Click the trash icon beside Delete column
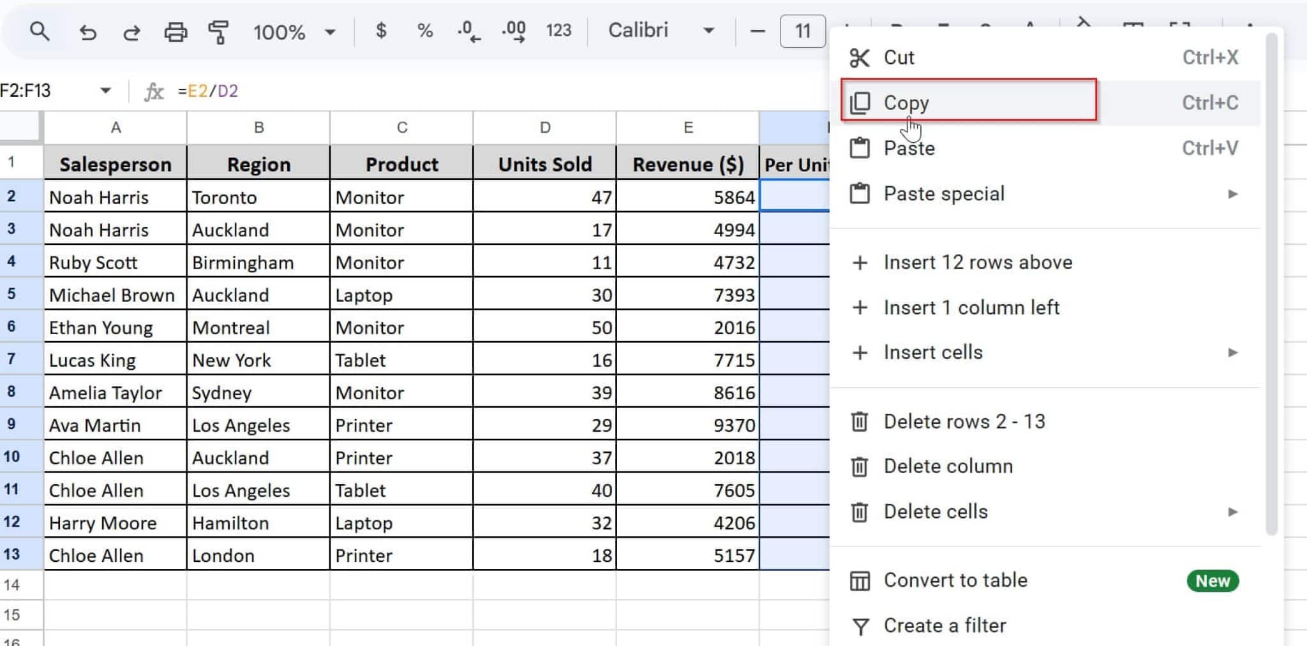The image size is (1307, 646). tap(860, 466)
